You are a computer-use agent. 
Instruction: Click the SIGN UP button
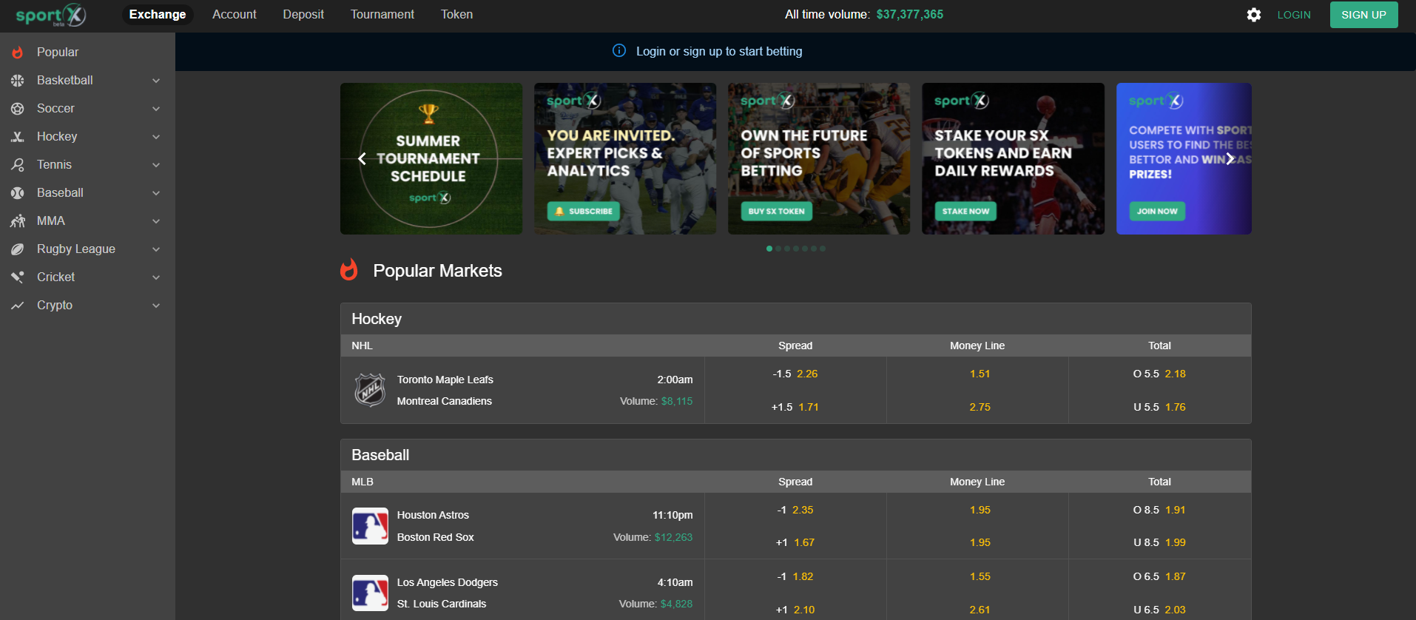[1363, 15]
